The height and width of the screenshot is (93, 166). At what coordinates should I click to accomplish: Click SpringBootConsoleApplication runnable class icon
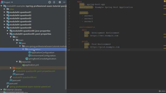pyautogui.click(x=26, y=59)
